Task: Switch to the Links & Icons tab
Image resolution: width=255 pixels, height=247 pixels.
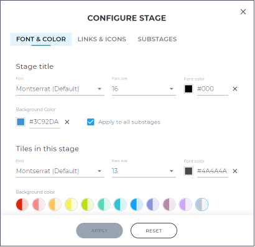Action: [102, 39]
